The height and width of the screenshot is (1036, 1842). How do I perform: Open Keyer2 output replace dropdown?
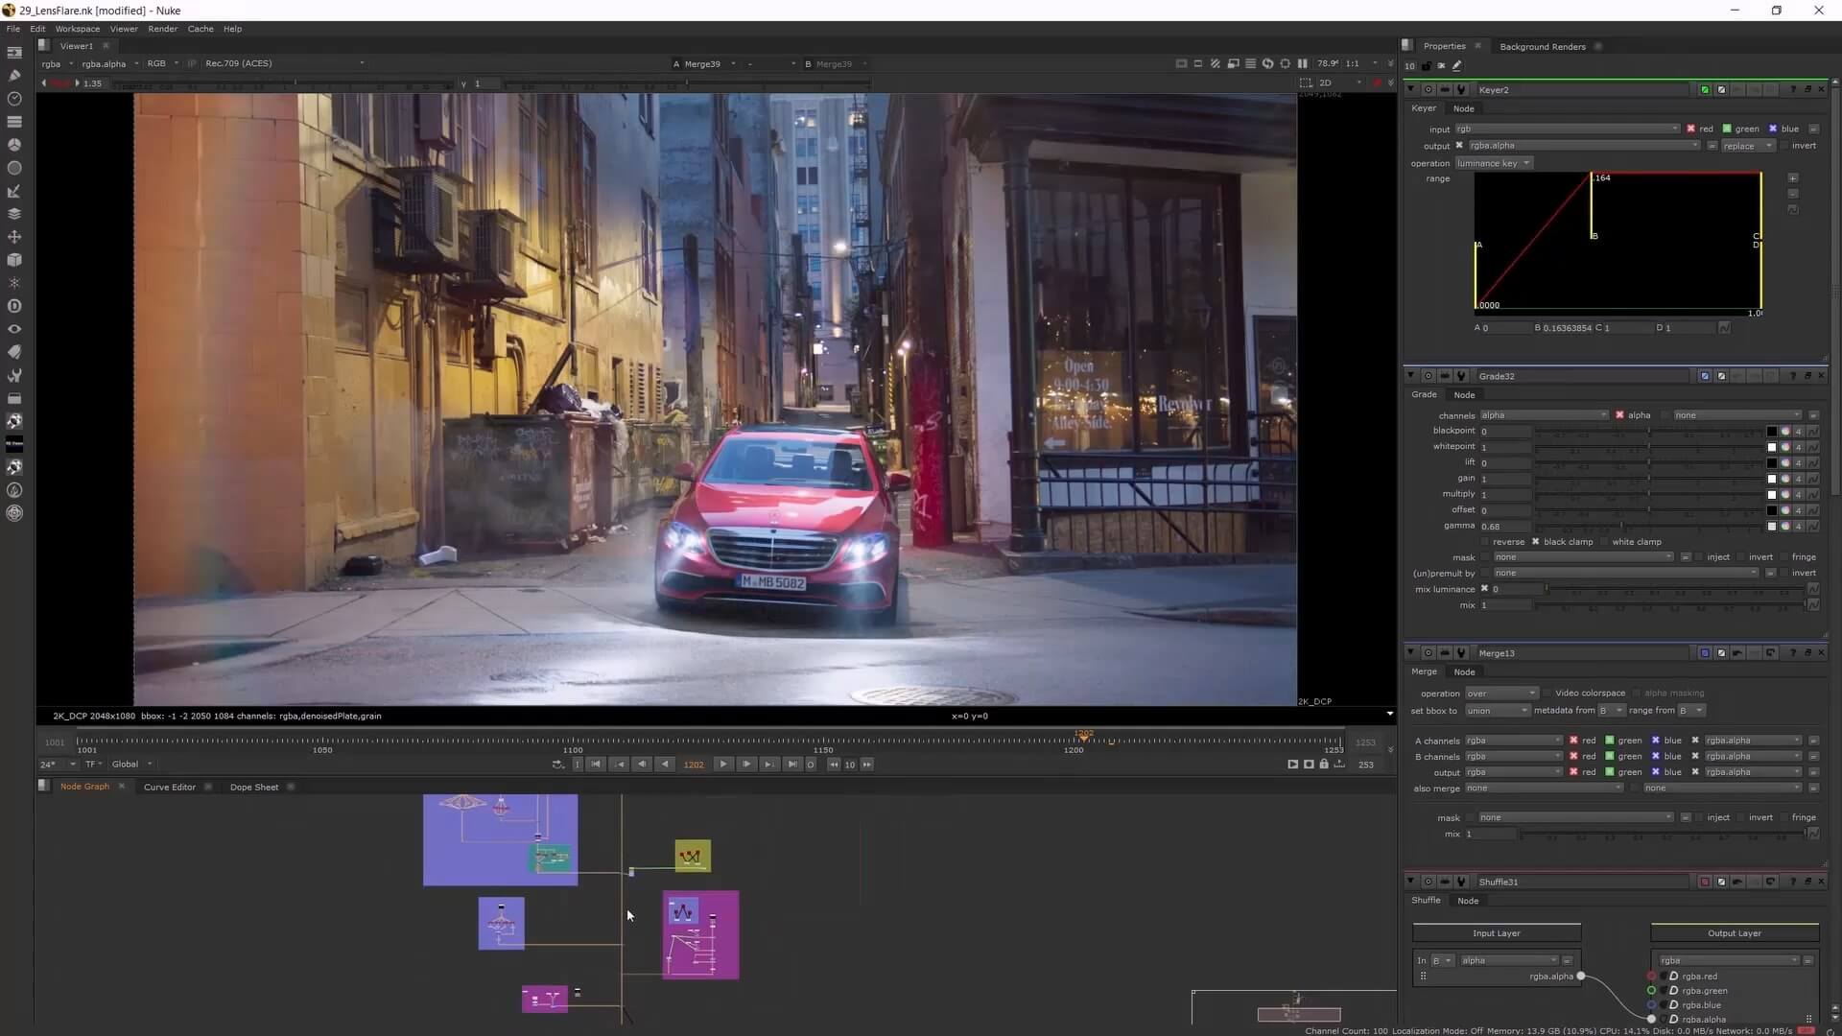[x=1747, y=146]
